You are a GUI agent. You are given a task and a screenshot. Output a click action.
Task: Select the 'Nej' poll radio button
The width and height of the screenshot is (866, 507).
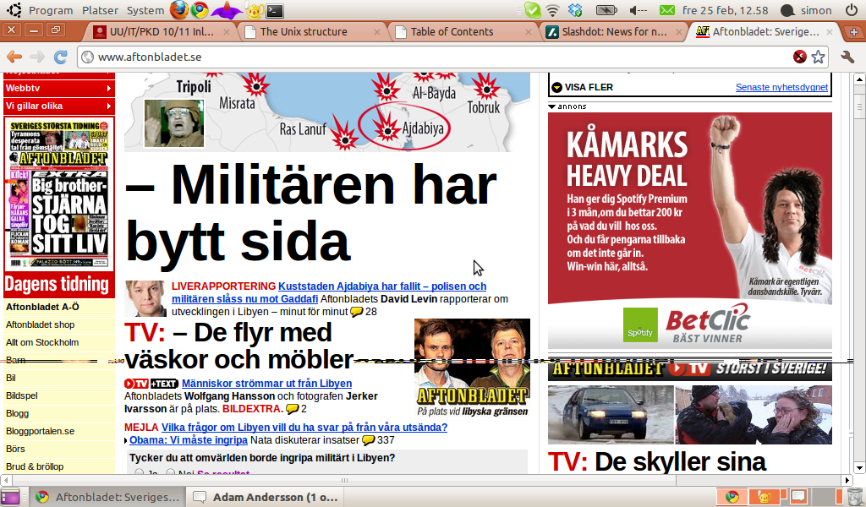pyautogui.click(x=172, y=475)
